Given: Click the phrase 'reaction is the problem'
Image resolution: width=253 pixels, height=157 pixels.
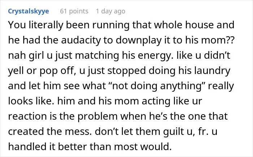Looking at the screenshot, I should (63, 116).
